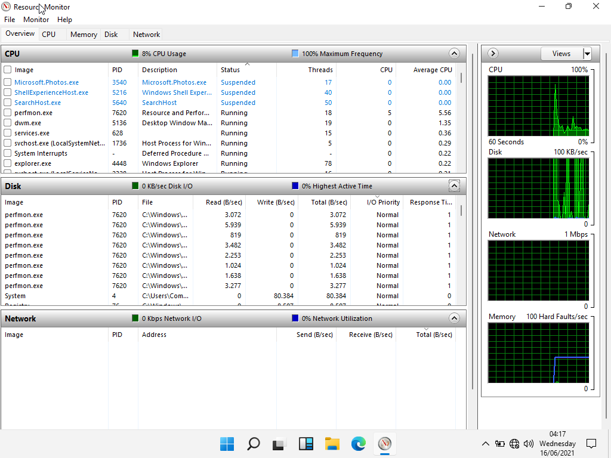Check the explorer.exe process checkbox
Image resolution: width=611 pixels, height=458 pixels.
(7, 163)
